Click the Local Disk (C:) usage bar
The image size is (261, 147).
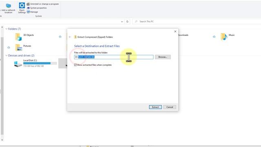coord(40,63)
